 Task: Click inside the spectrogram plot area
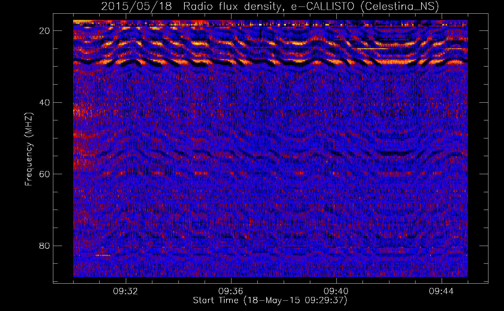coord(270,148)
